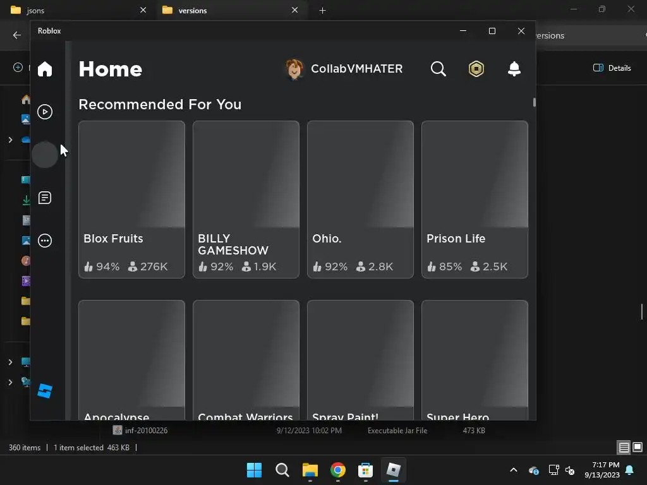Open the Robux balance icon
Screen dimensions: 647x485
click(476, 69)
